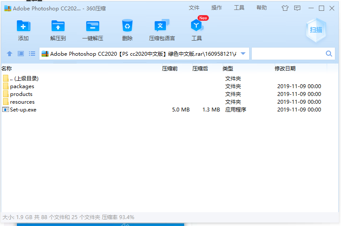341x226 pixels.
Task: Open the 帮助 menu
Action: [x=262, y=8]
